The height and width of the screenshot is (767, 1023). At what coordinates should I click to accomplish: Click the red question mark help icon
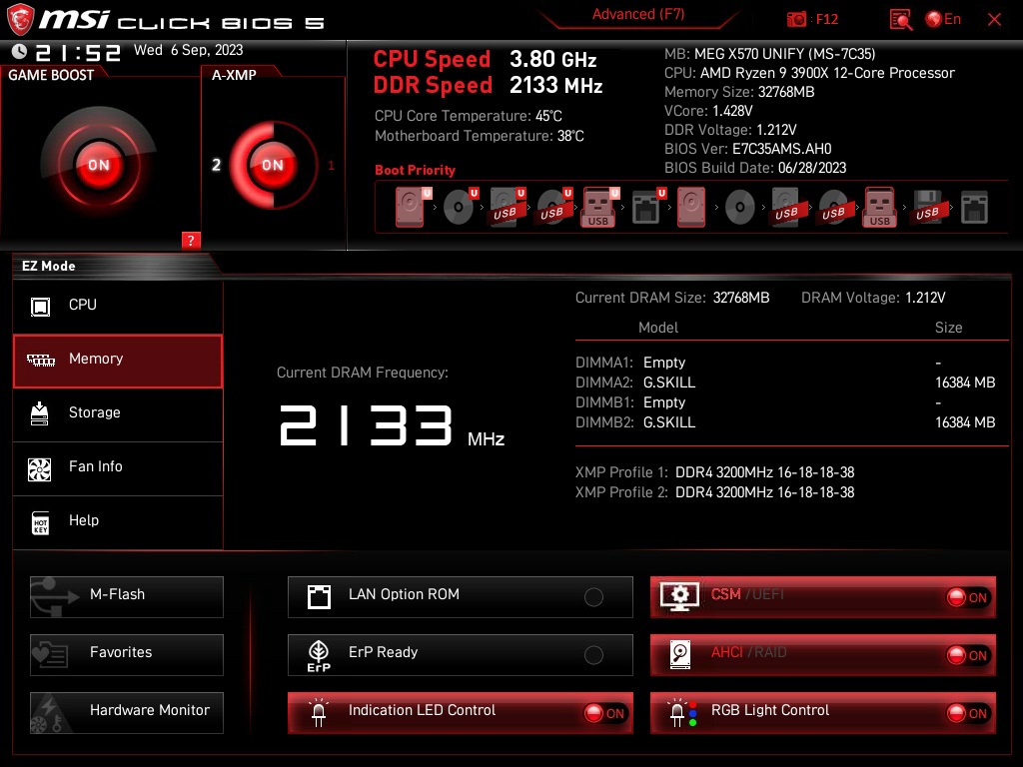pyautogui.click(x=191, y=240)
